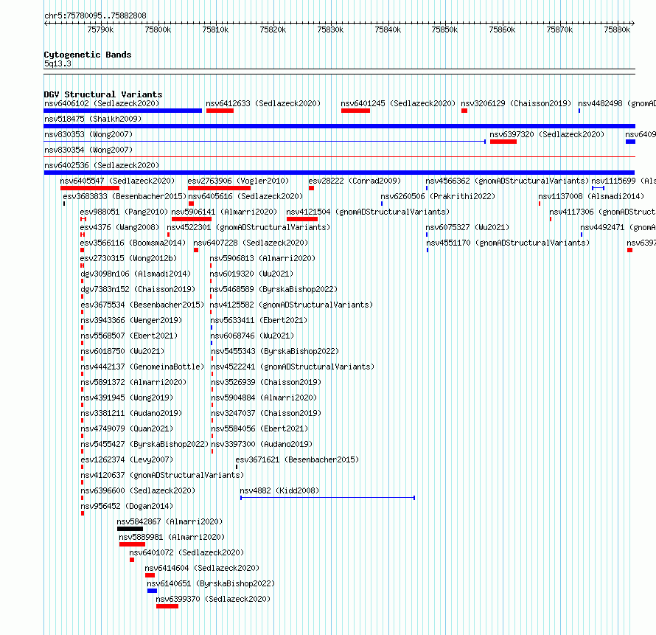Select nsv6075327 (Wu2021) label
656x635 pixels.
pyautogui.click(x=467, y=227)
